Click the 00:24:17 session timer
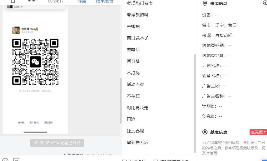 click(56, 1)
